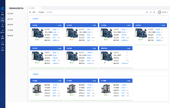The width and height of the screenshot is (170, 108).
Task: Open the 能管 energy management sidebar icon
Action: click(3, 13)
